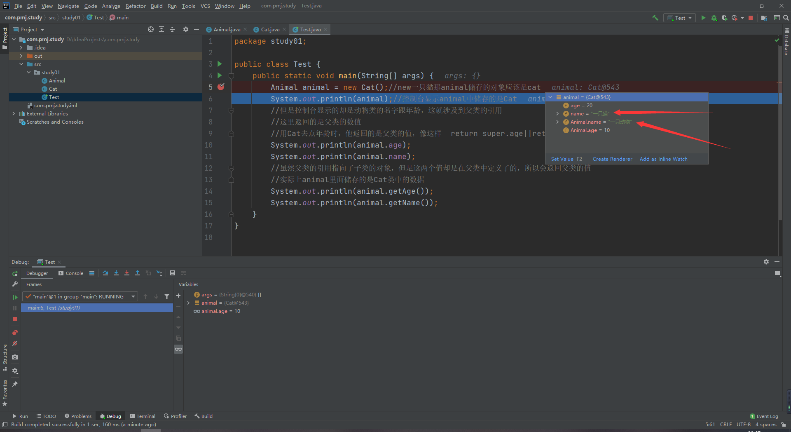Click the Build project hammer icon
The width and height of the screenshot is (791, 432).
click(x=655, y=18)
